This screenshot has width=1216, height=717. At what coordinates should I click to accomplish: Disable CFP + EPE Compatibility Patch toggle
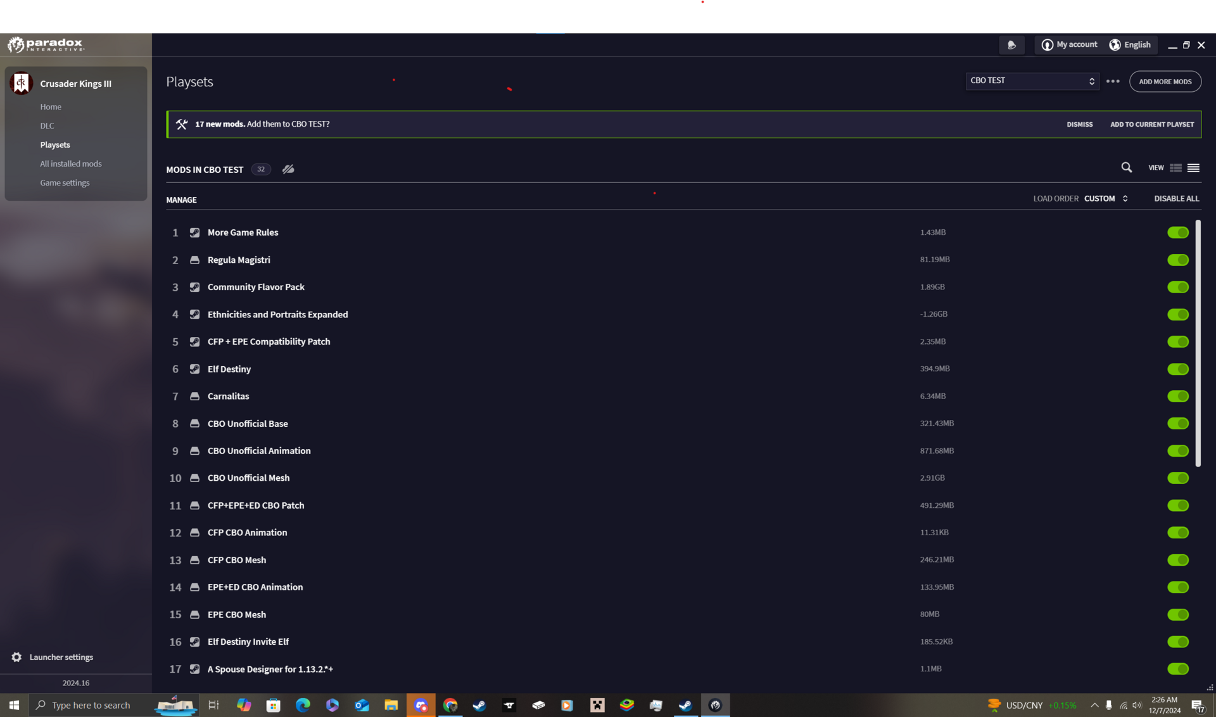click(1178, 341)
